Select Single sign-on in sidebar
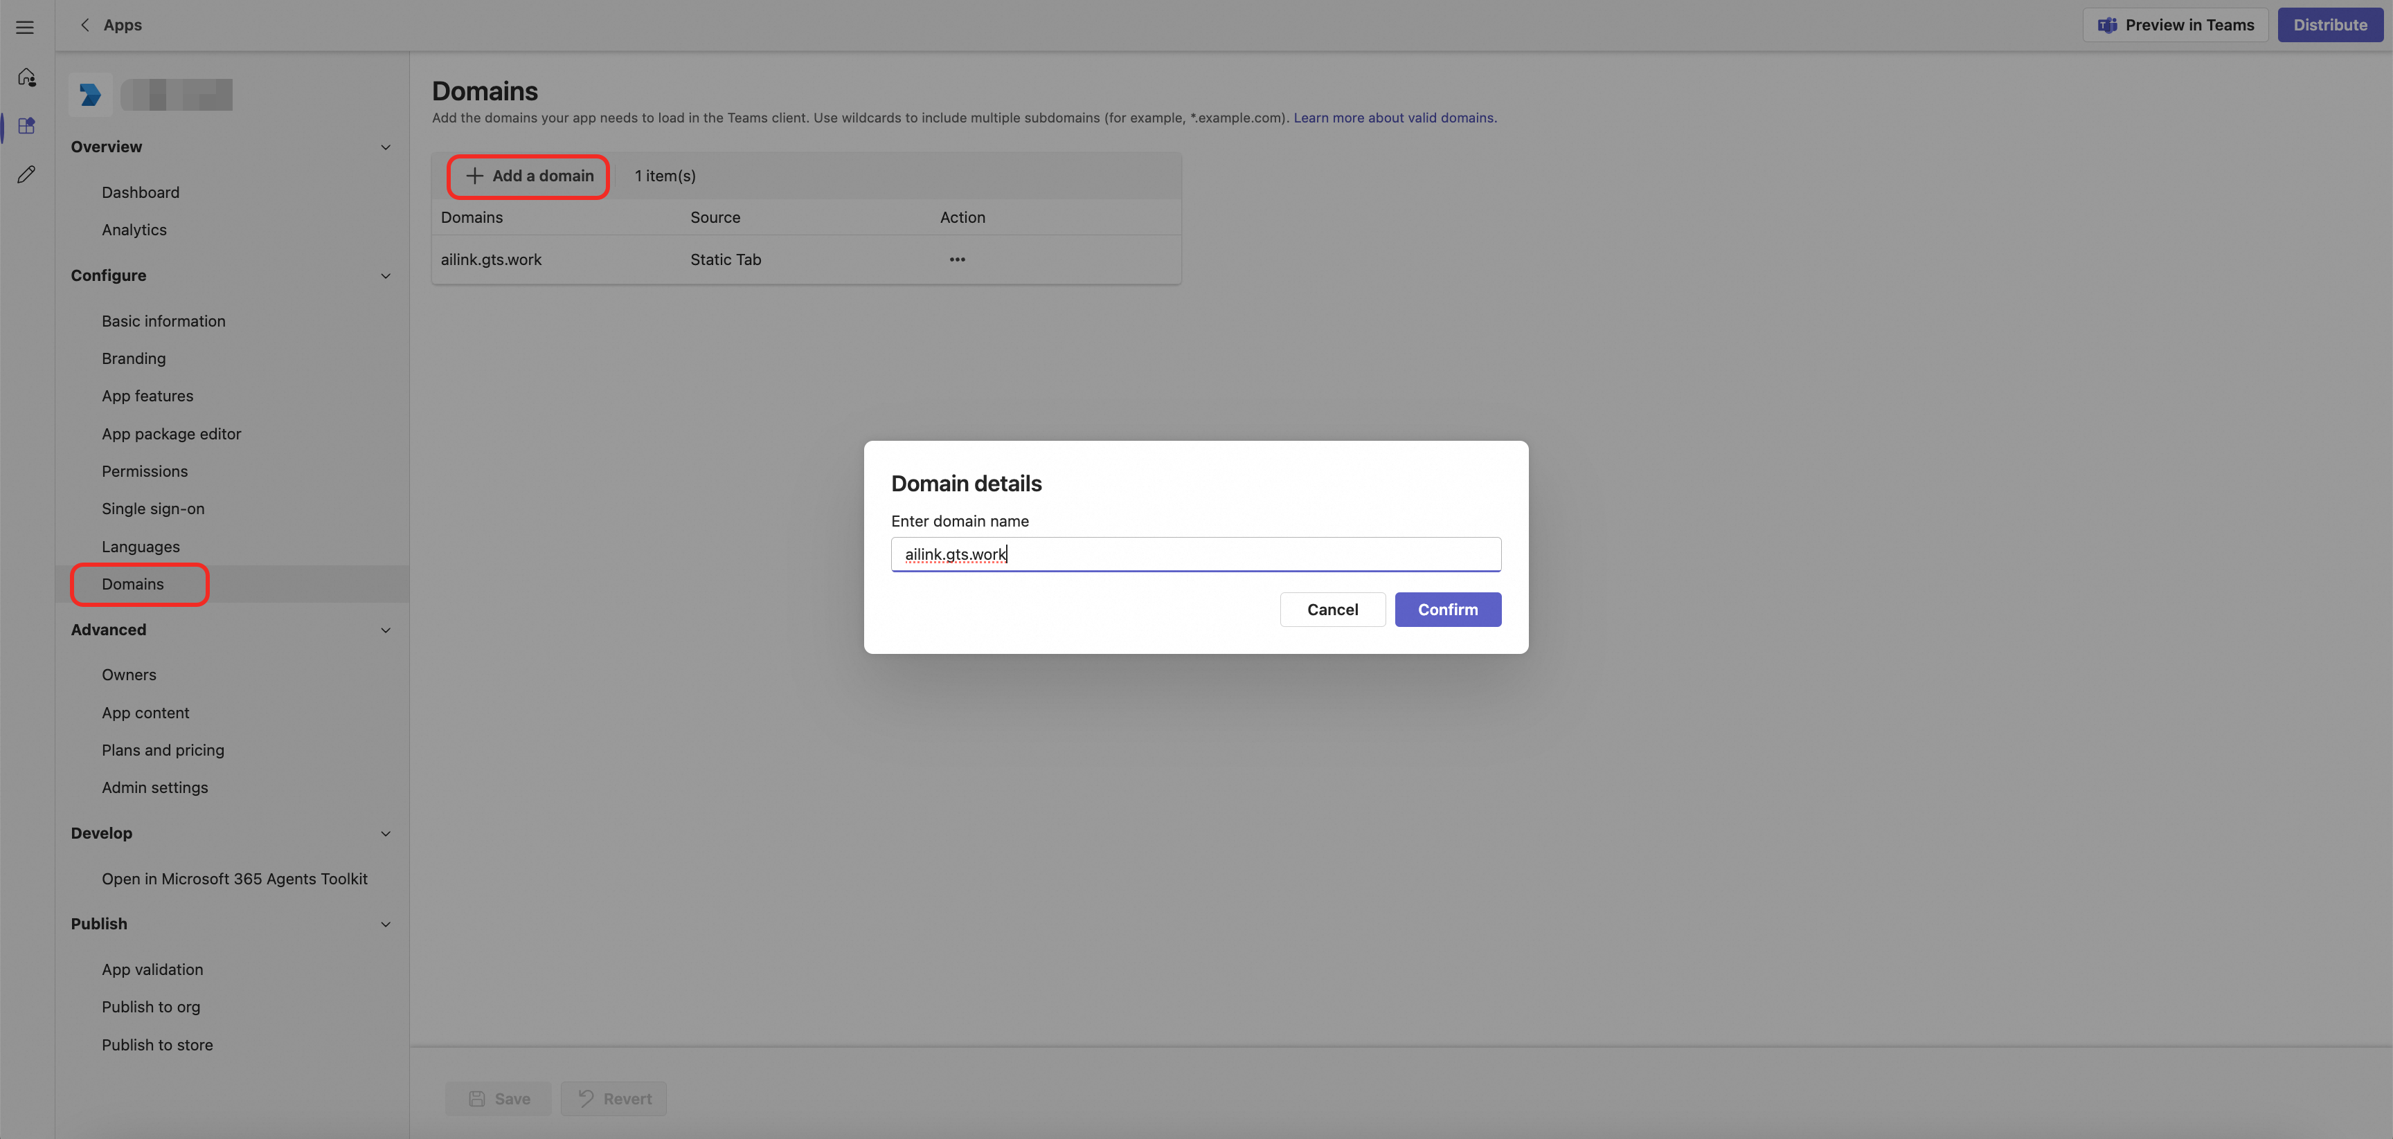Viewport: 2393px width, 1139px height. point(153,509)
